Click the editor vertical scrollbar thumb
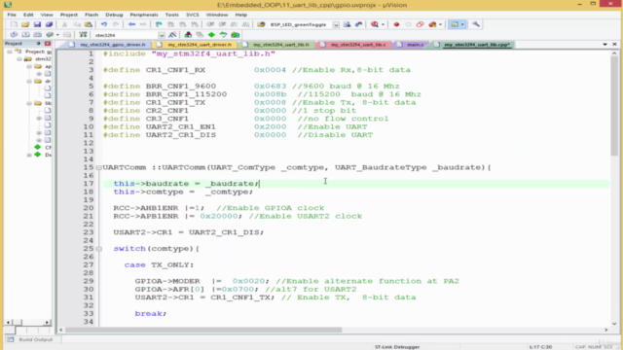The width and height of the screenshot is (623, 350). pyautogui.click(x=614, y=106)
